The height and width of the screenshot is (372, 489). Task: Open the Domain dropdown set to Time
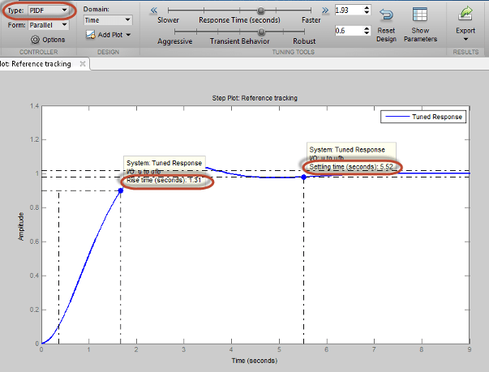point(108,20)
